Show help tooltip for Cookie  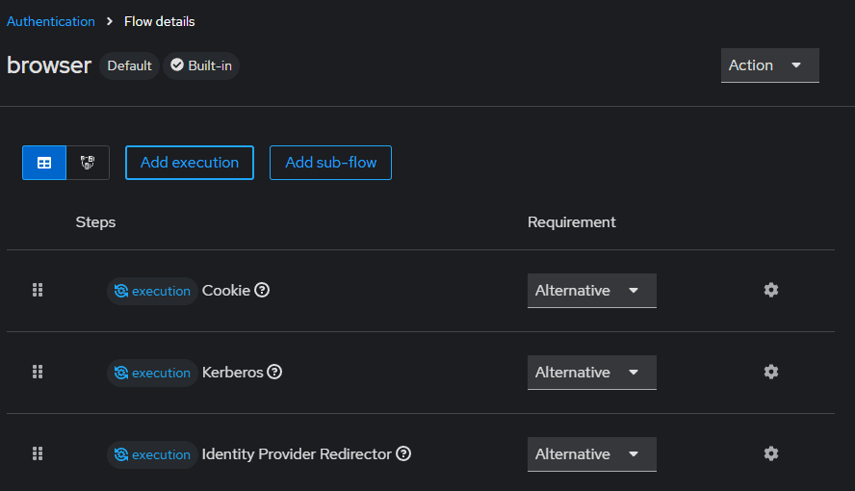262,290
